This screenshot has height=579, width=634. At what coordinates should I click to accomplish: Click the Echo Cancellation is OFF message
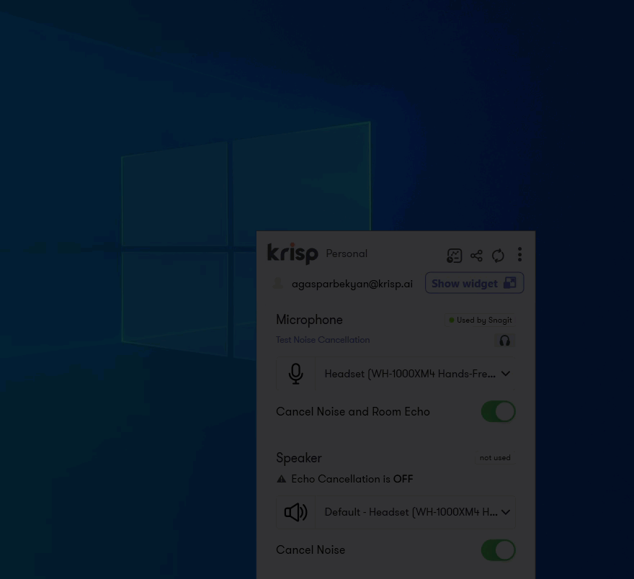[352, 479]
